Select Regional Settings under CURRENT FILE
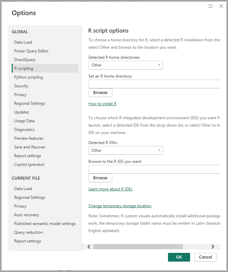This screenshot has width=228, height=272. (30, 197)
